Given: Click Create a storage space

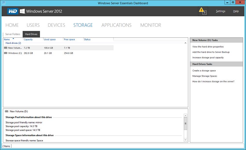Looking at the screenshot, I should [x=204, y=71].
